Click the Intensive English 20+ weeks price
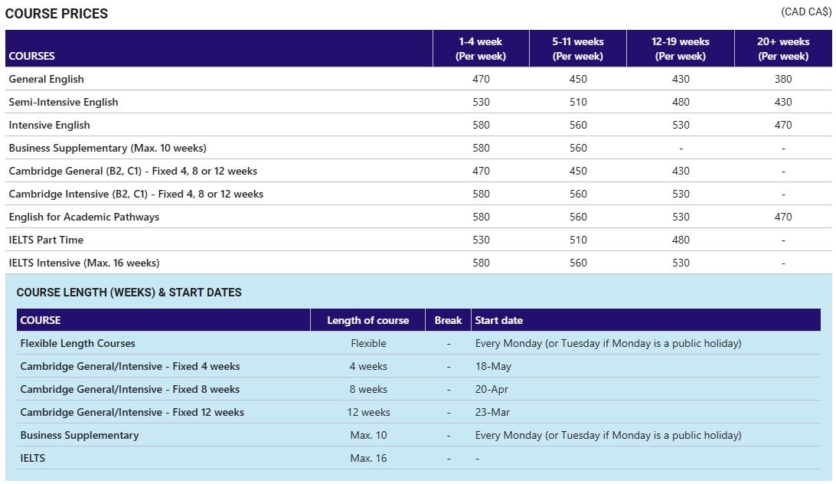Screen dimensions: 836x484 782,125
